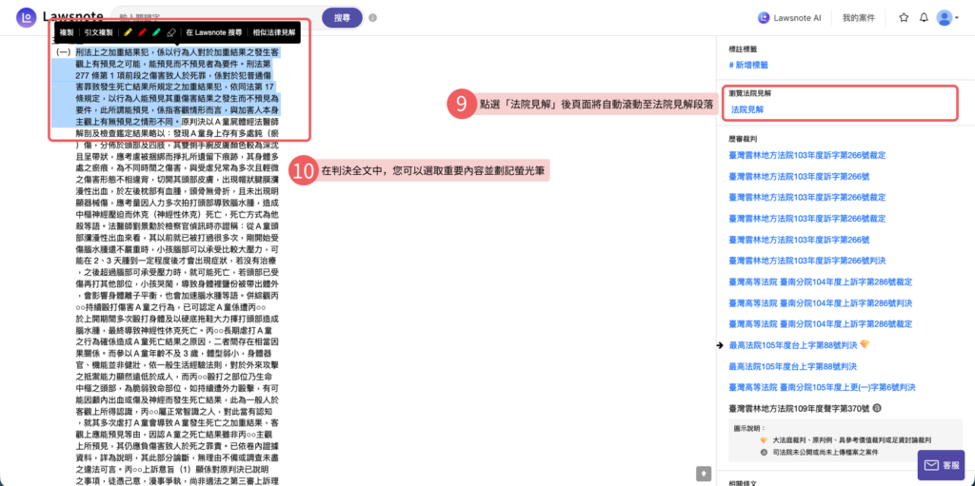This screenshot has height=486, width=975.
Task: Open 最高法院105年度台上字第88號判決 marked with a diamond
Action: tap(793, 345)
